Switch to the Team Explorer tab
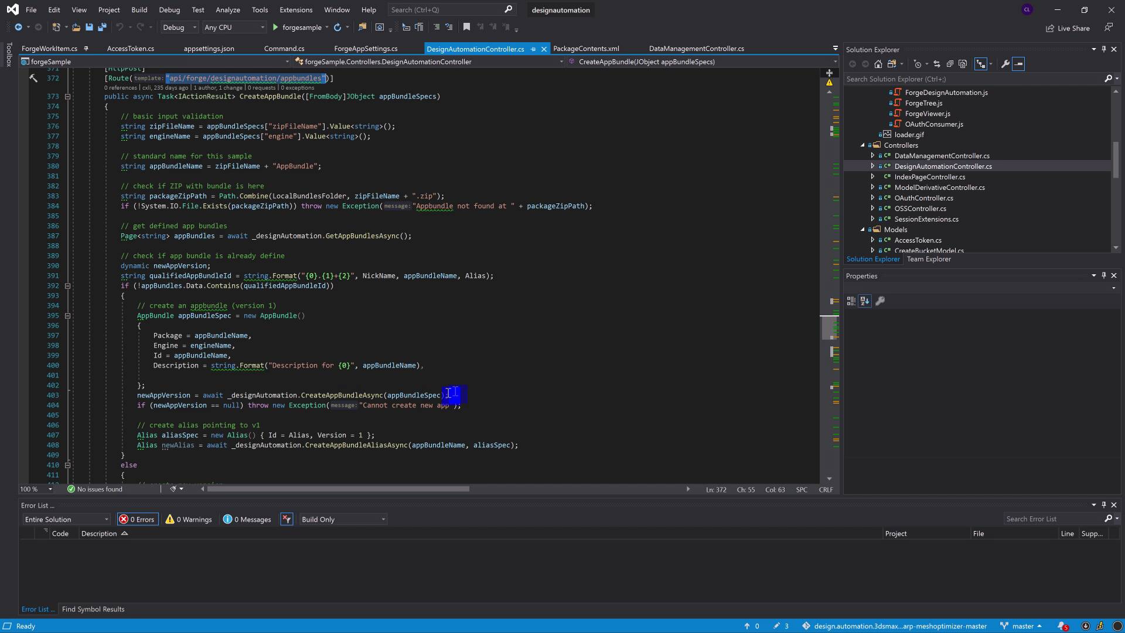The image size is (1125, 633). click(x=929, y=259)
